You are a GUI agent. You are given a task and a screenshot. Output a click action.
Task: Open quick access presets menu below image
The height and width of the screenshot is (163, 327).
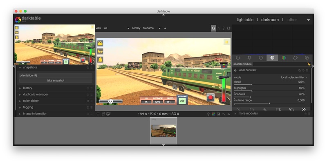(x=98, y=114)
